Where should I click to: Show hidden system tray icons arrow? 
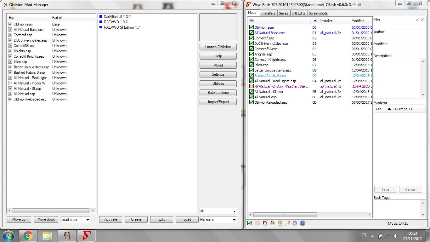(x=372, y=236)
